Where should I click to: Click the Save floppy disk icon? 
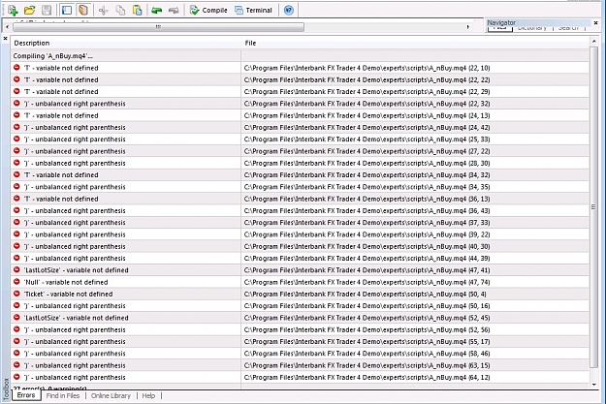(47, 10)
